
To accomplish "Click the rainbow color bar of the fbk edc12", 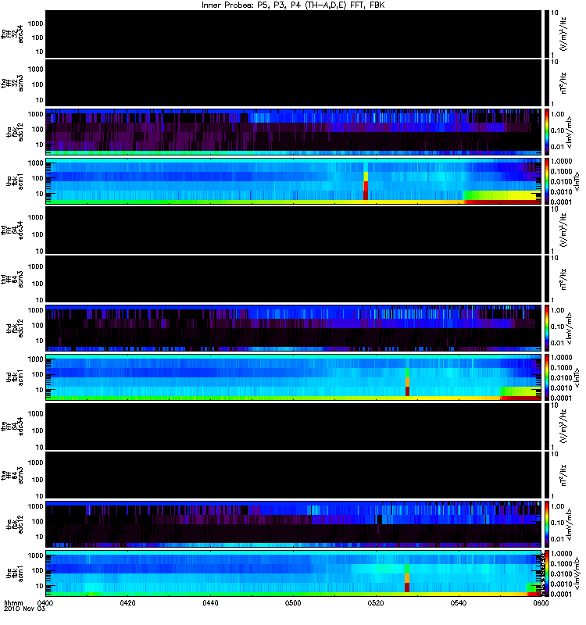I will 546,524.
